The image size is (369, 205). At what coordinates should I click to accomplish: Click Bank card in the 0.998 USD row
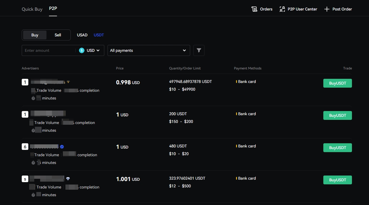[x=247, y=82]
